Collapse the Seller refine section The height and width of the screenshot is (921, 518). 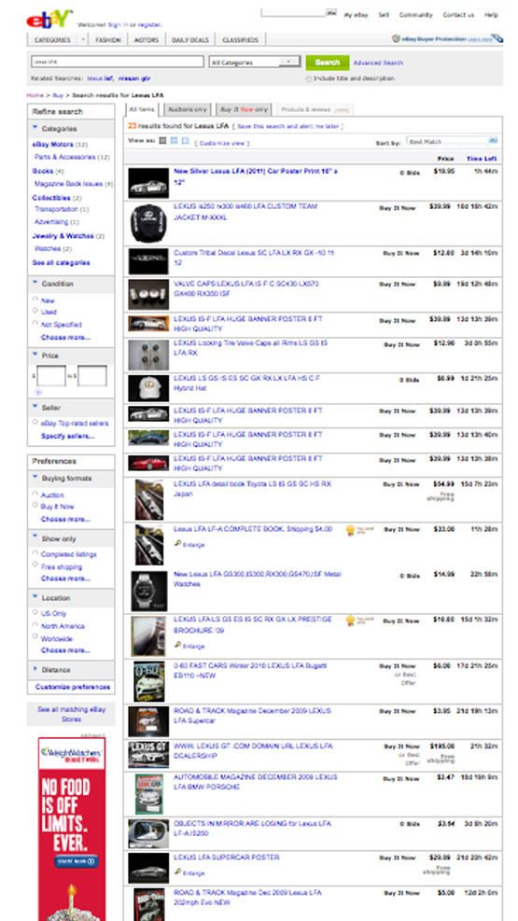point(35,407)
